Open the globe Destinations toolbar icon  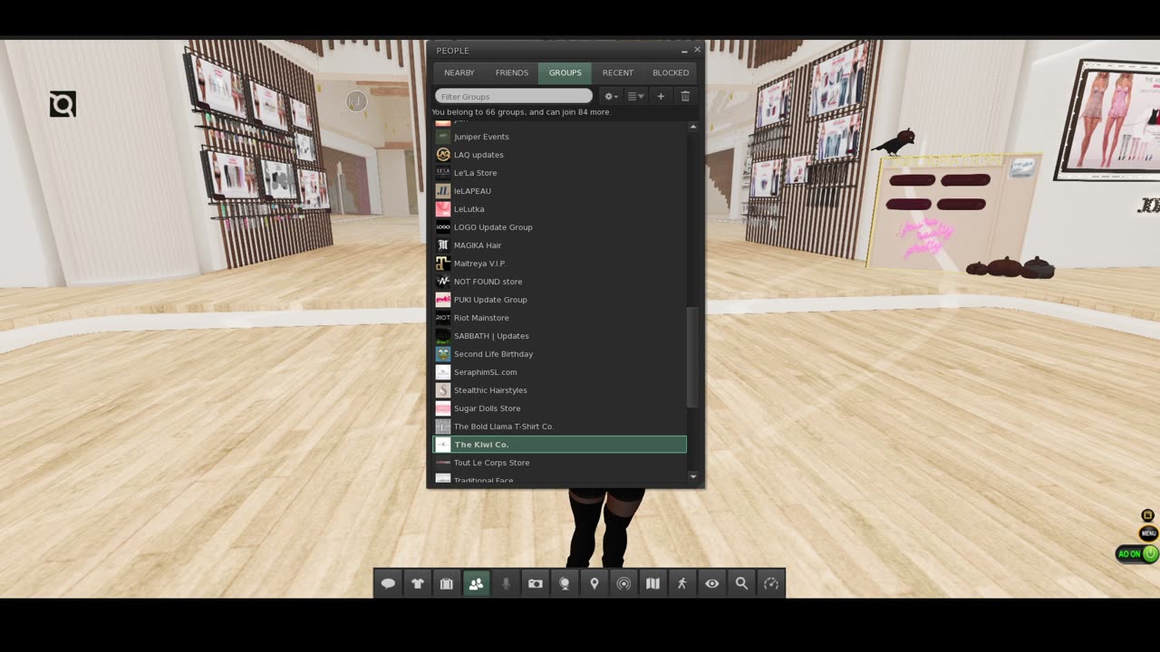(x=565, y=584)
